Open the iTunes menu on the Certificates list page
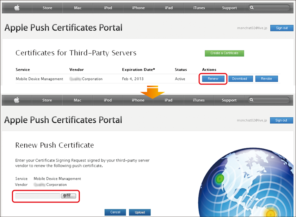 (199, 8)
